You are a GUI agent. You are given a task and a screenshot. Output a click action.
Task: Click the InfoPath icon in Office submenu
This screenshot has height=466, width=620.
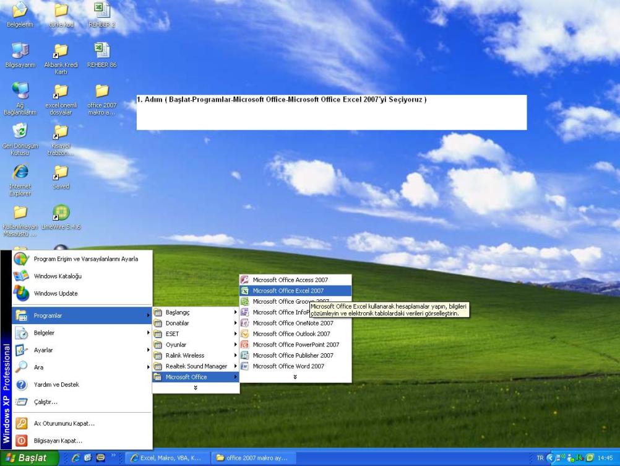point(245,312)
